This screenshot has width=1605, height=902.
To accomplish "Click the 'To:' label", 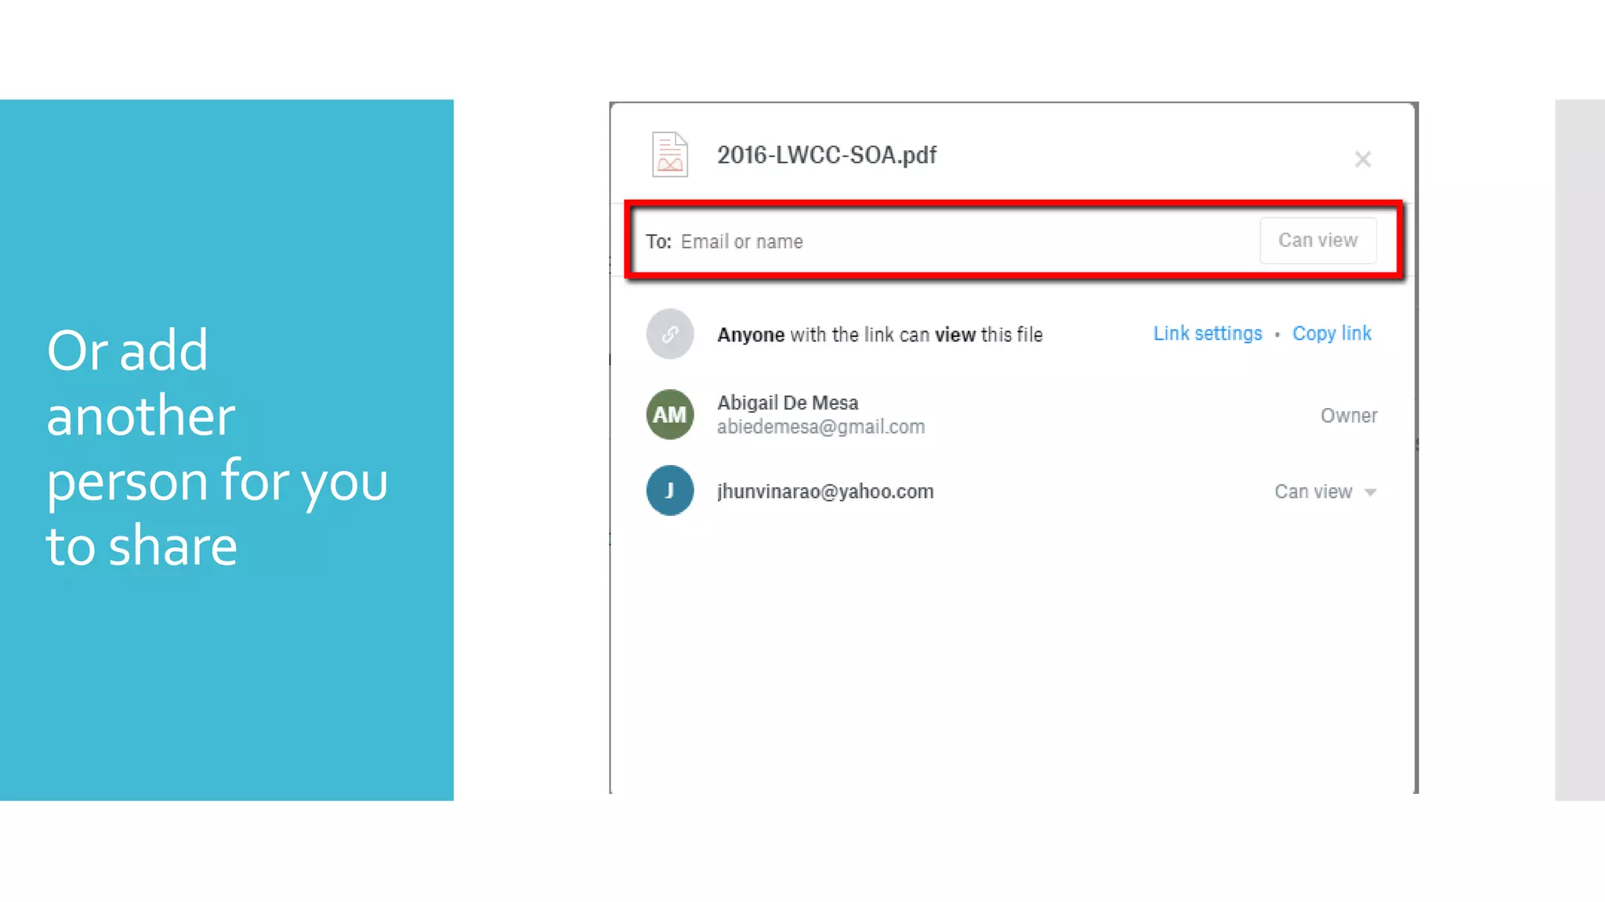I will (658, 241).
